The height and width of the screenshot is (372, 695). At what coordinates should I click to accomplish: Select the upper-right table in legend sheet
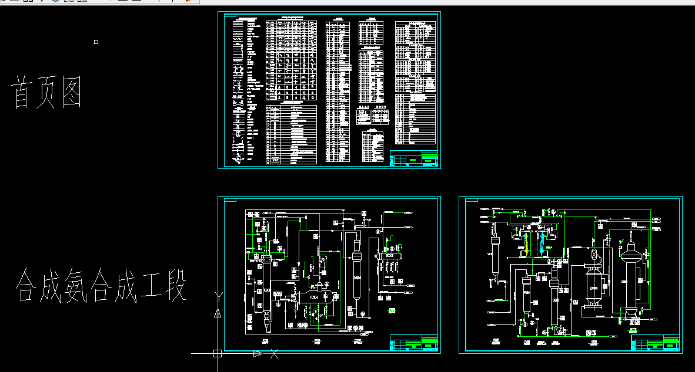(x=415, y=56)
